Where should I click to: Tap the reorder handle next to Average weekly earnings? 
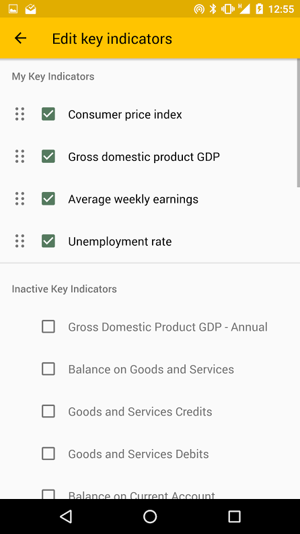(20, 199)
